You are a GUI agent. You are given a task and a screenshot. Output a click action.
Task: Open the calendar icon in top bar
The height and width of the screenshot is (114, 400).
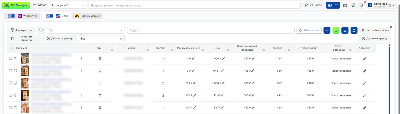click(345, 5)
